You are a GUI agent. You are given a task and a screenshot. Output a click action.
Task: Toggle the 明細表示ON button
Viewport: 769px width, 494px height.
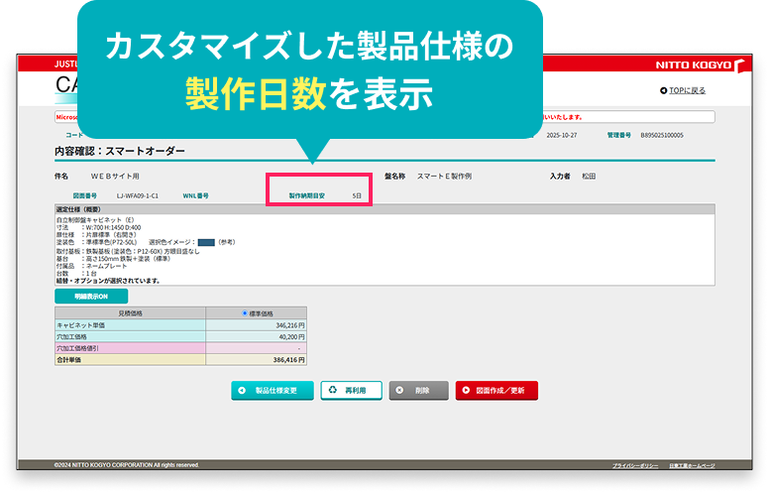pos(91,297)
